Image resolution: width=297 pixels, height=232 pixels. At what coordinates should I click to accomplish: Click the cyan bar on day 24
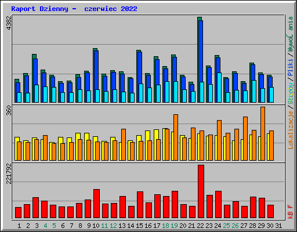(x=219, y=88)
